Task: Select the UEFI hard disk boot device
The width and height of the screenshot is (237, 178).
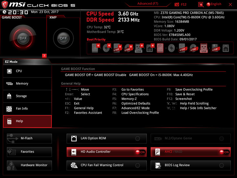Action: 96,48
